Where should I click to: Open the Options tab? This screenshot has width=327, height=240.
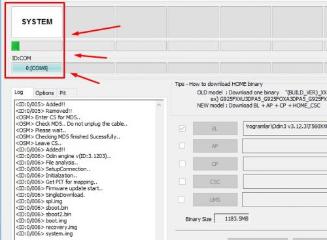[x=44, y=93]
